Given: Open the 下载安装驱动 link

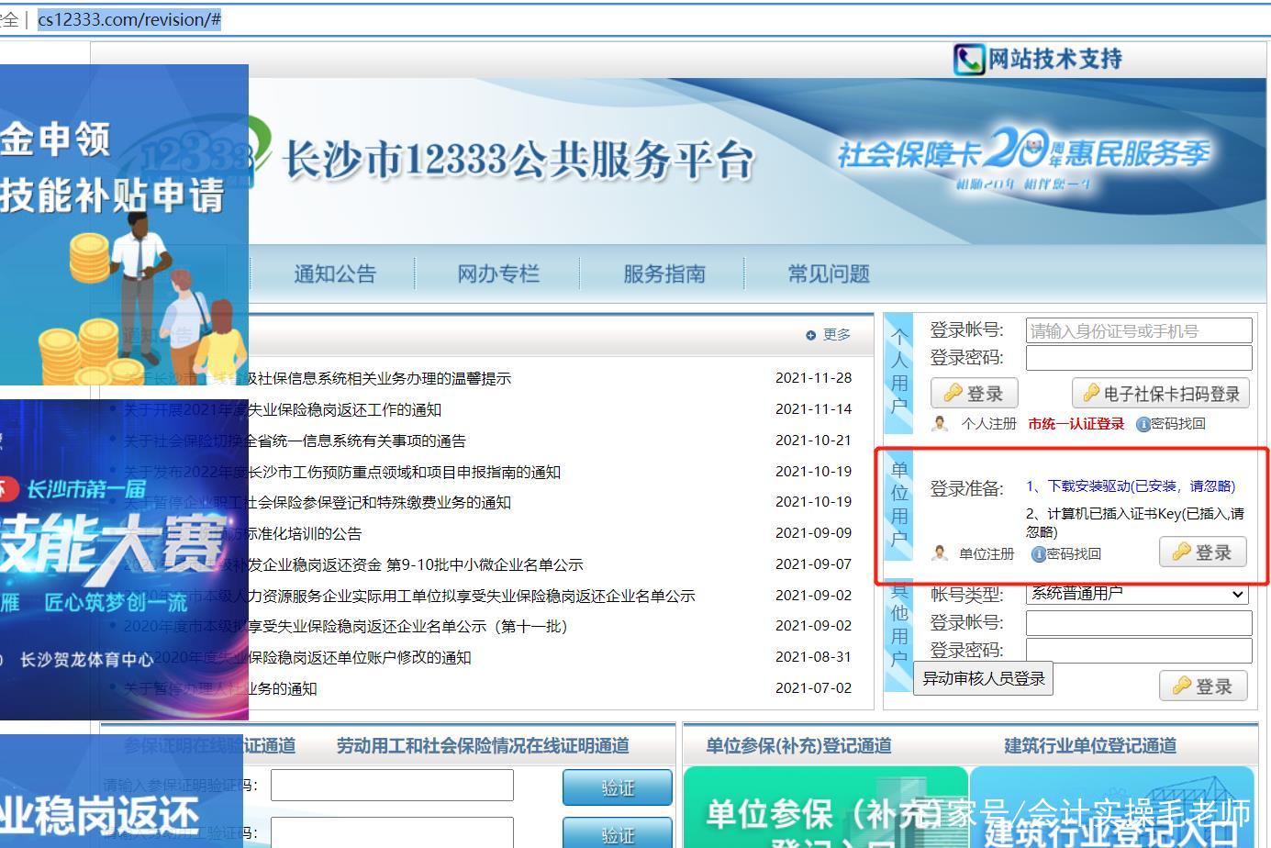Looking at the screenshot, I should point(1131,486).
